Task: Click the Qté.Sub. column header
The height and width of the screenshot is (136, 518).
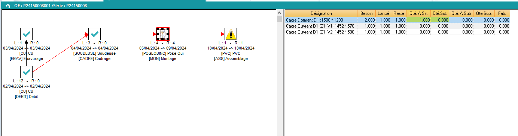Action: [x=484, y=13]
